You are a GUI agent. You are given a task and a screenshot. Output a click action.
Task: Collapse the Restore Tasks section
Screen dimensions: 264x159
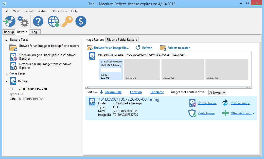pyautogui.click(x=6, y=40)
